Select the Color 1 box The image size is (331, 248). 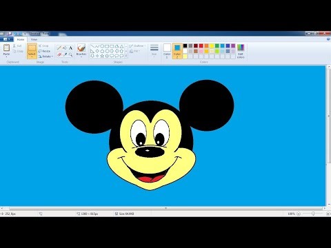pyautogui.click(x=167, y=51)
